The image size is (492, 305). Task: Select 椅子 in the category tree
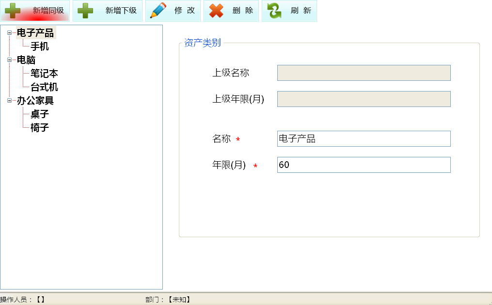pyautogui.click(x=40, y=128)
